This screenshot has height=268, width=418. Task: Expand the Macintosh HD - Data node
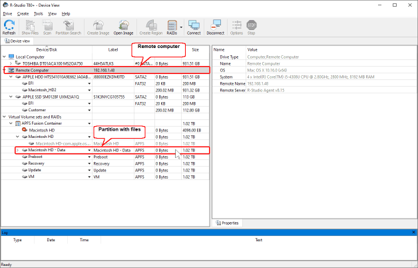click(x=17, y=150)
